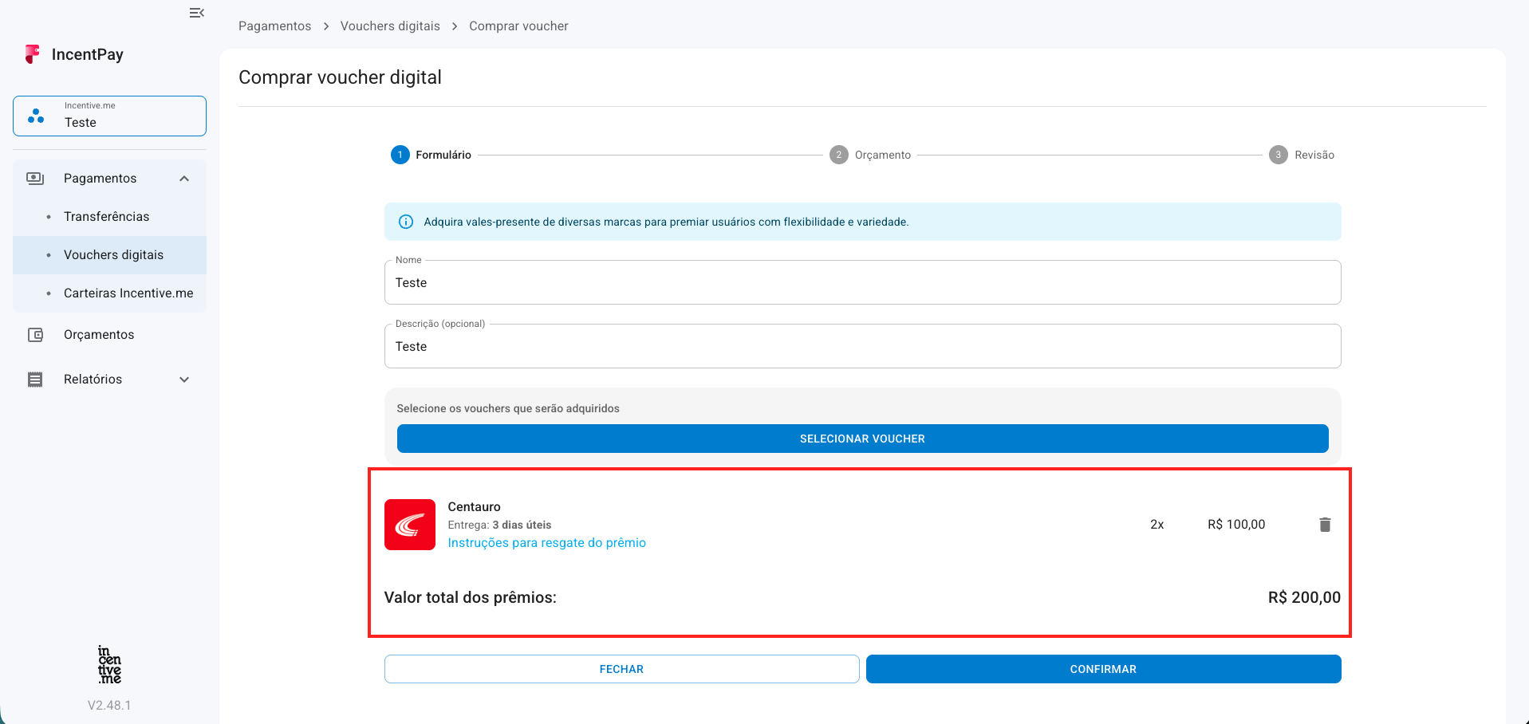Collapse the sidebar menu icon
Screen dimensions: 1529x724
[196, 13]
